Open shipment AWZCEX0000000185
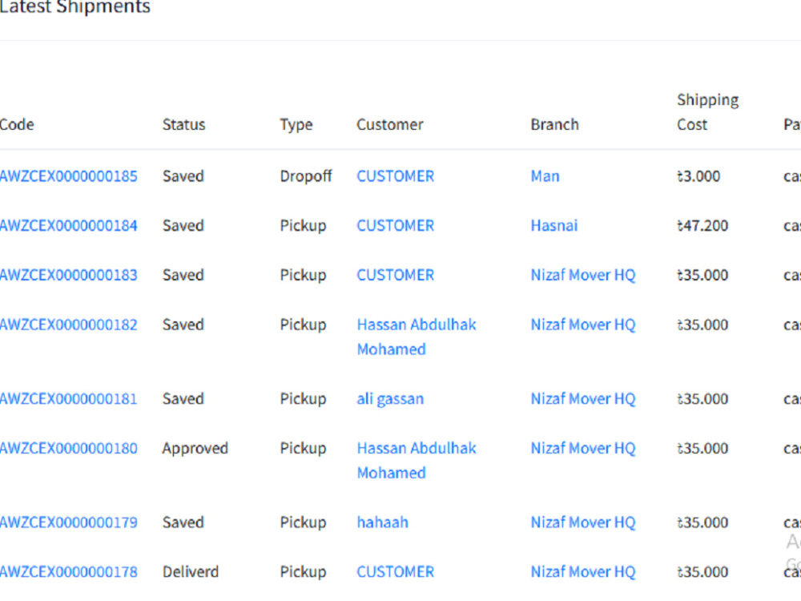The image size is (801, 601). click(68, 176)
